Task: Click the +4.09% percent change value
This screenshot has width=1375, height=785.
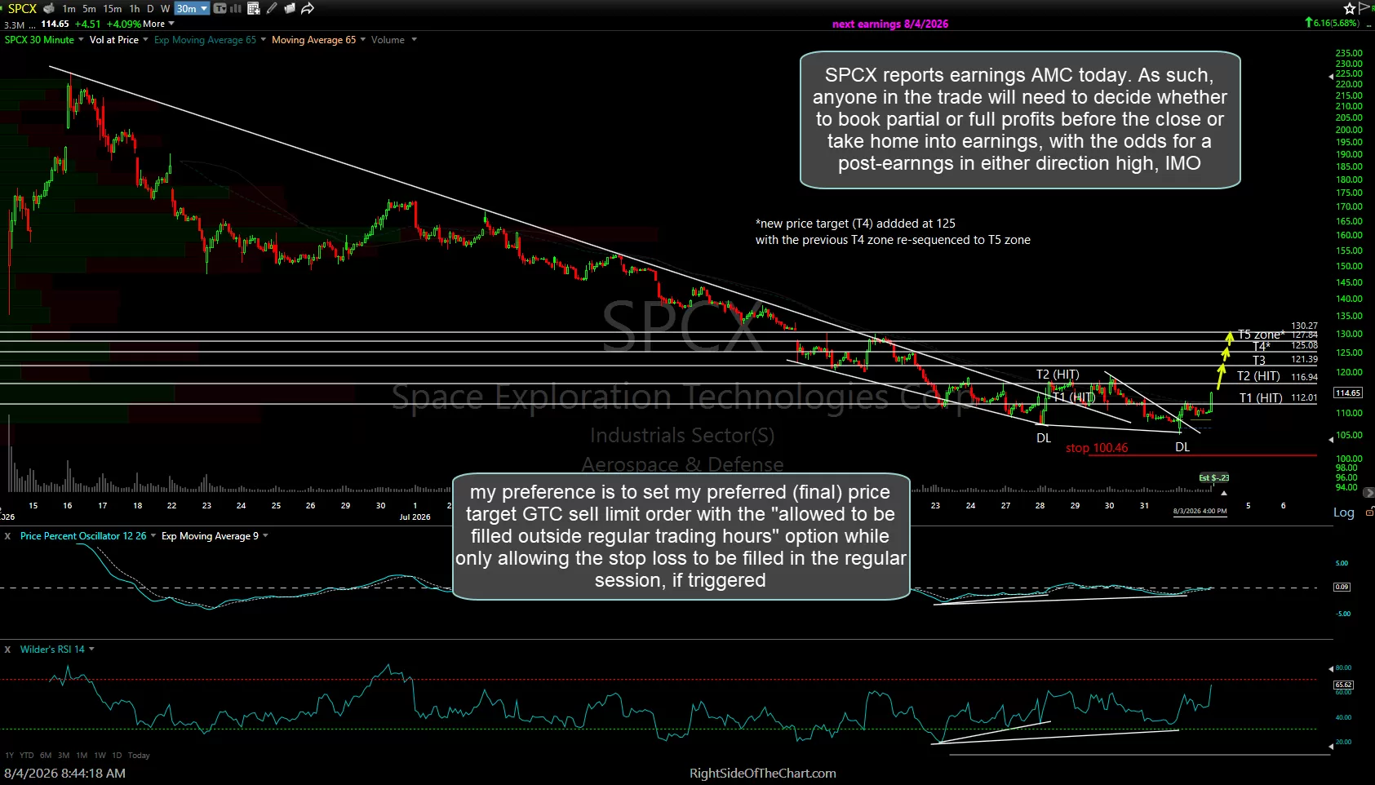Action: (124, 24)
